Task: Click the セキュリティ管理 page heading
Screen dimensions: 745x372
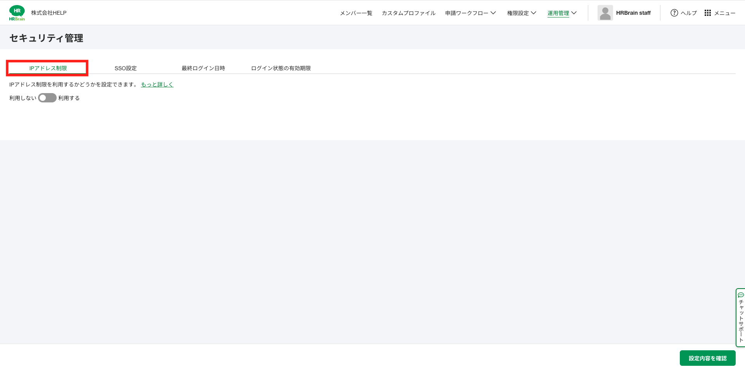Action: [46, 38]
